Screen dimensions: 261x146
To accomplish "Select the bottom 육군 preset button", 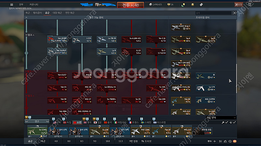I will (x=43, y=141).
